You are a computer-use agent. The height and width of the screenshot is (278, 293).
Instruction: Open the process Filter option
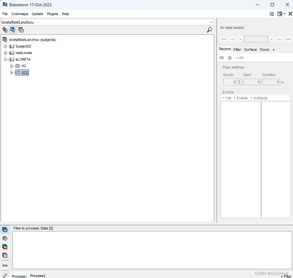(286, 276)
